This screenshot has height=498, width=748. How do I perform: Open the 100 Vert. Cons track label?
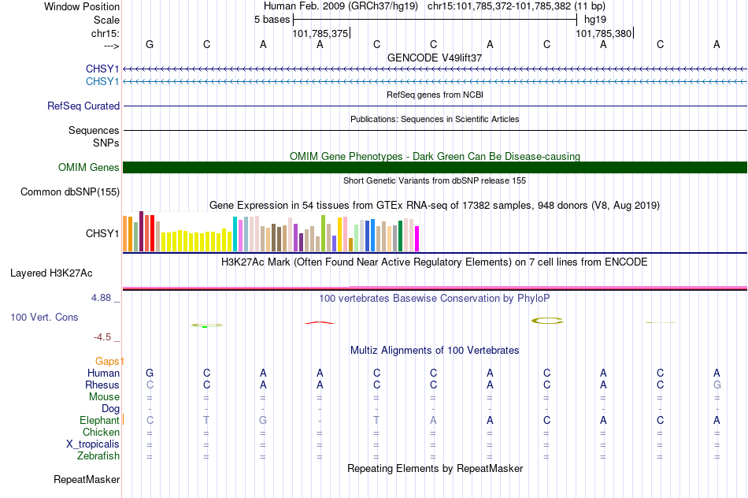(44, 317)
